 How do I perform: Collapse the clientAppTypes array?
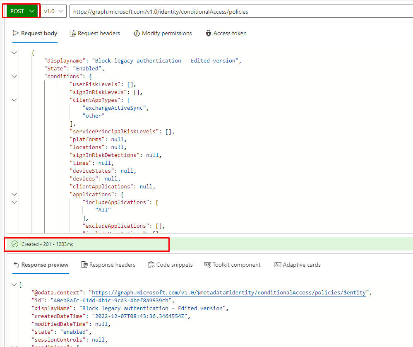[x=14, y=100]
